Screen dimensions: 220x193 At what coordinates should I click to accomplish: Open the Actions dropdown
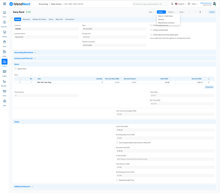[x=172, y=12]
